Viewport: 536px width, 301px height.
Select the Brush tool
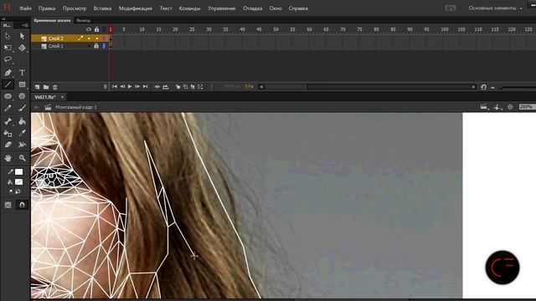[22, 108]
